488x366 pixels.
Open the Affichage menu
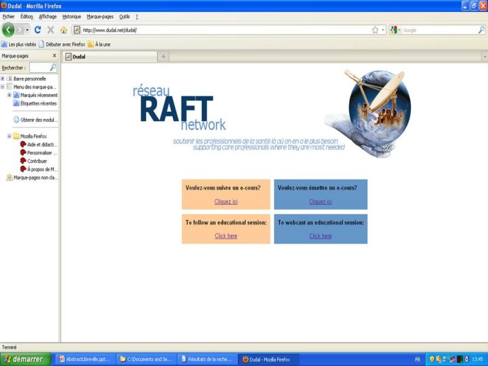pyautogui.click(x=47, y=16)
